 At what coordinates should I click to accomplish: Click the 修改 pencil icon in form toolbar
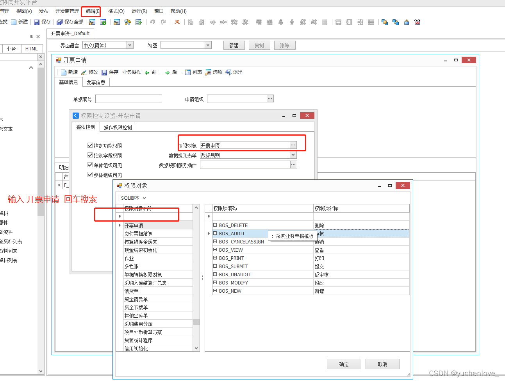(x=84, y=72)
